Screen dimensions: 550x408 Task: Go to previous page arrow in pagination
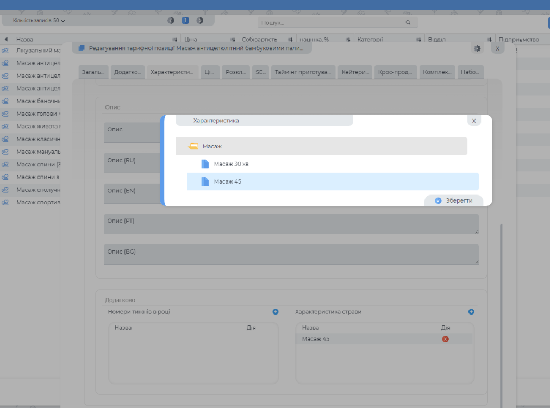[x=171, y=21]
